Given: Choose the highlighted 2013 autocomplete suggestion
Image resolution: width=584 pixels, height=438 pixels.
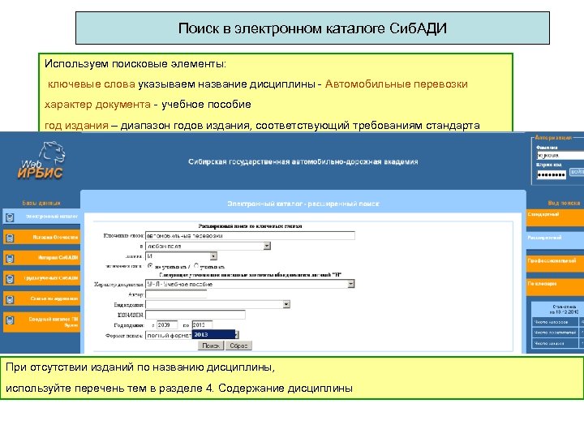Looking at the screenshot, I should (213, 334).
